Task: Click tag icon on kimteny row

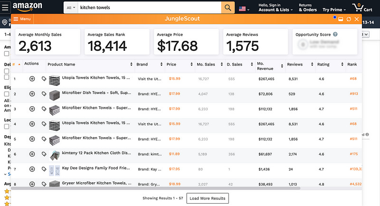Action: (x=44, y=154)
